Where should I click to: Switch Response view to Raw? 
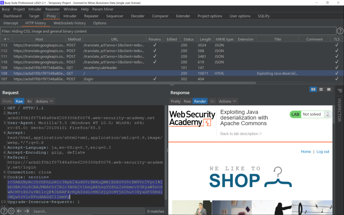pyautogui.click(x=187, y=101)
